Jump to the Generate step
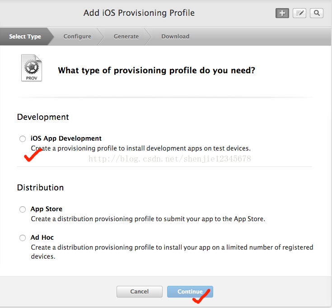The height and width of the screenshot is (308, 332). pyautogui.click(x=126, y=37)
